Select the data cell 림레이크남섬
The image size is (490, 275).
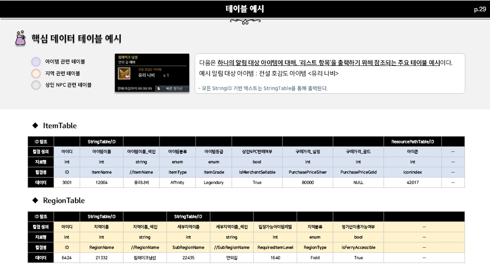pyautogui.click(x=145, y=258)
